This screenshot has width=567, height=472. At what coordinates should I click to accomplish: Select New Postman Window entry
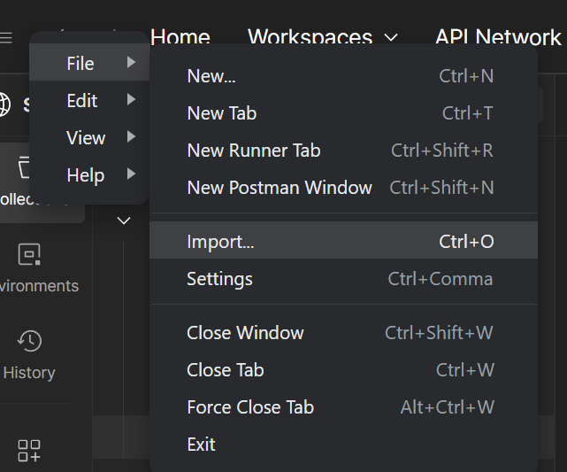(x=343, y=188)
